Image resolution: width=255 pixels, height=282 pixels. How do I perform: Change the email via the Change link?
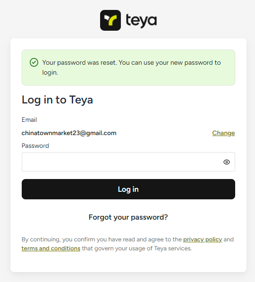click(x=223, y=133)
